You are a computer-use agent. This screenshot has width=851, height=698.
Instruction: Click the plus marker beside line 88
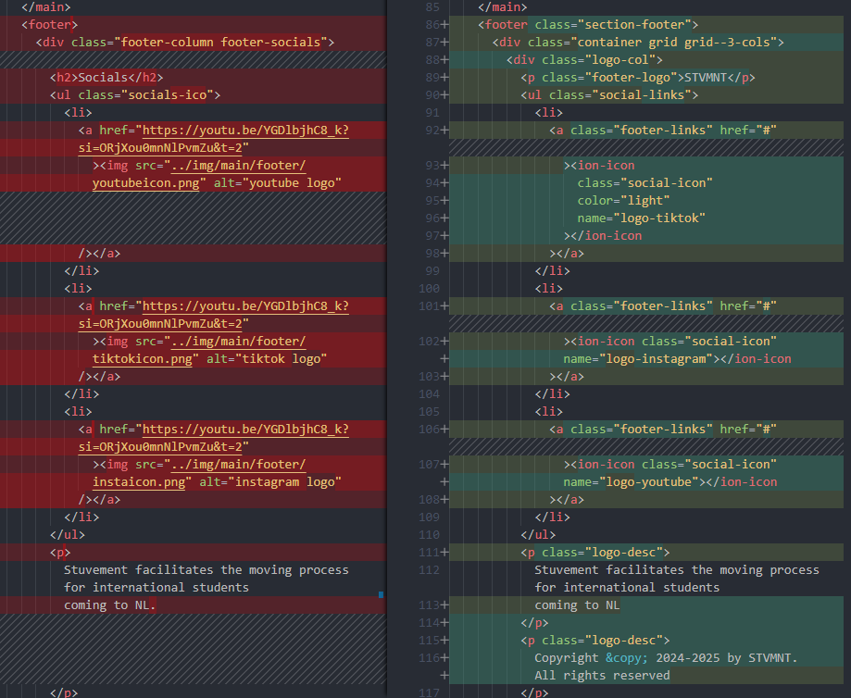pyautogui.click(x=445, y=60)
